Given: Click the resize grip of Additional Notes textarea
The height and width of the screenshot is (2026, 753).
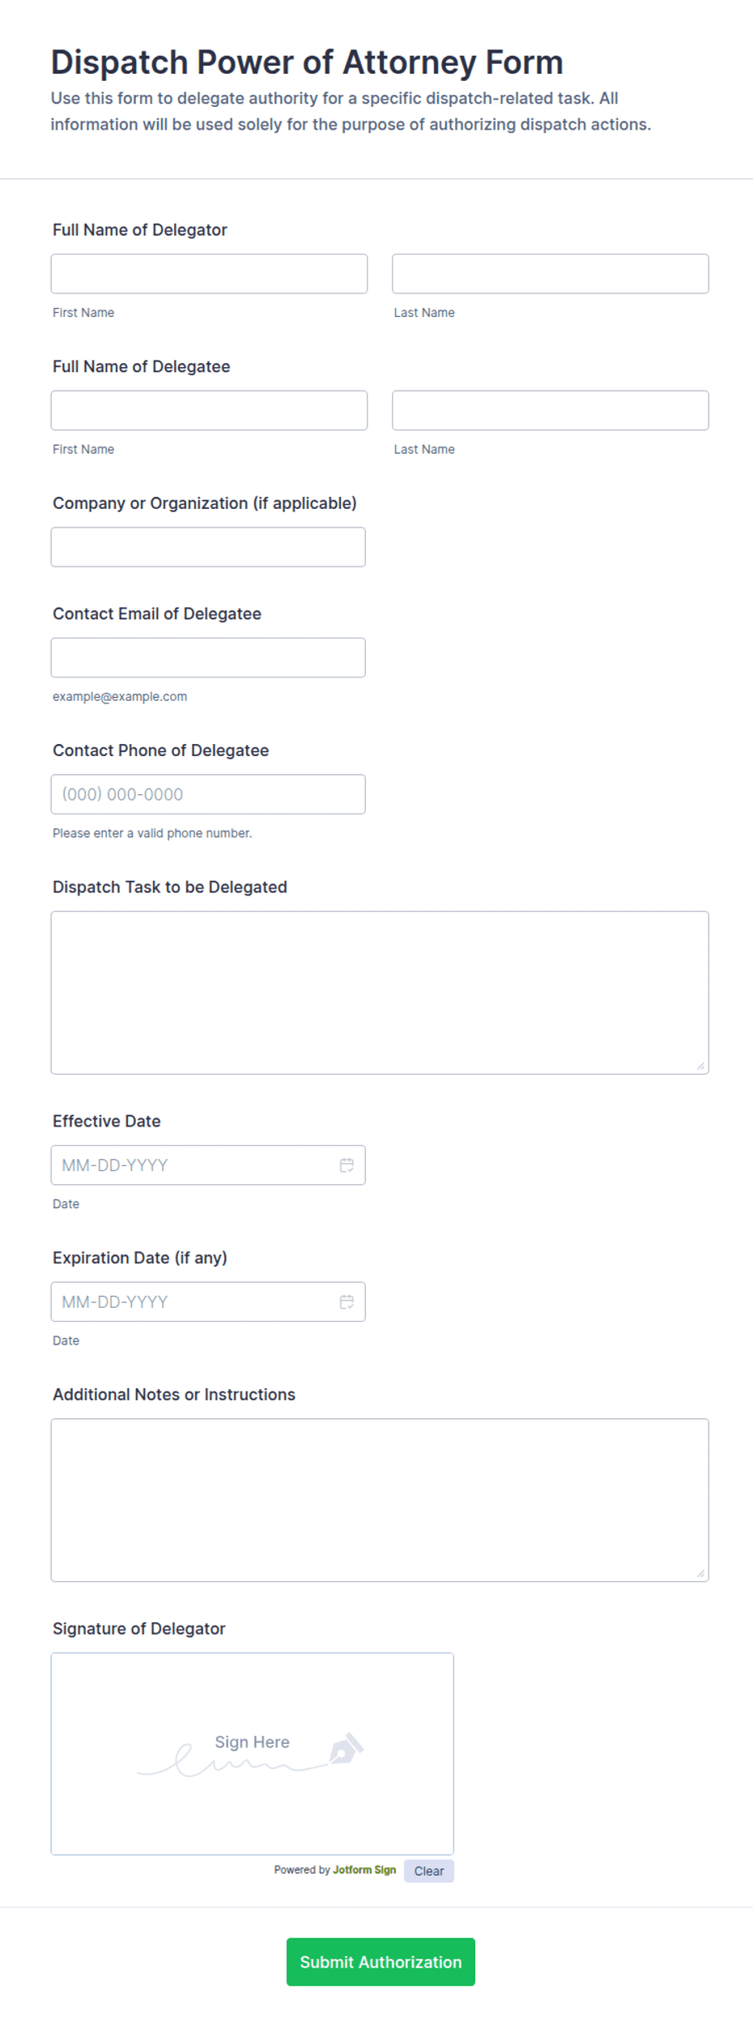Looking at the screenshot, I should 700,1573.
